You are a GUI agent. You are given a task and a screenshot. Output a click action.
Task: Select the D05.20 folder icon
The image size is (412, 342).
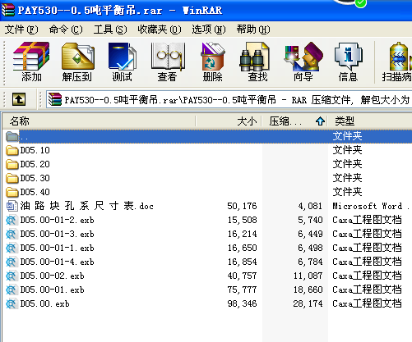12,164
